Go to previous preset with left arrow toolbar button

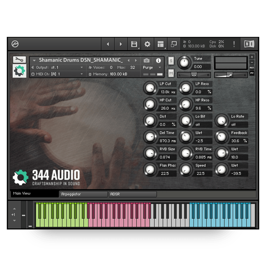[x=108, y=44]
